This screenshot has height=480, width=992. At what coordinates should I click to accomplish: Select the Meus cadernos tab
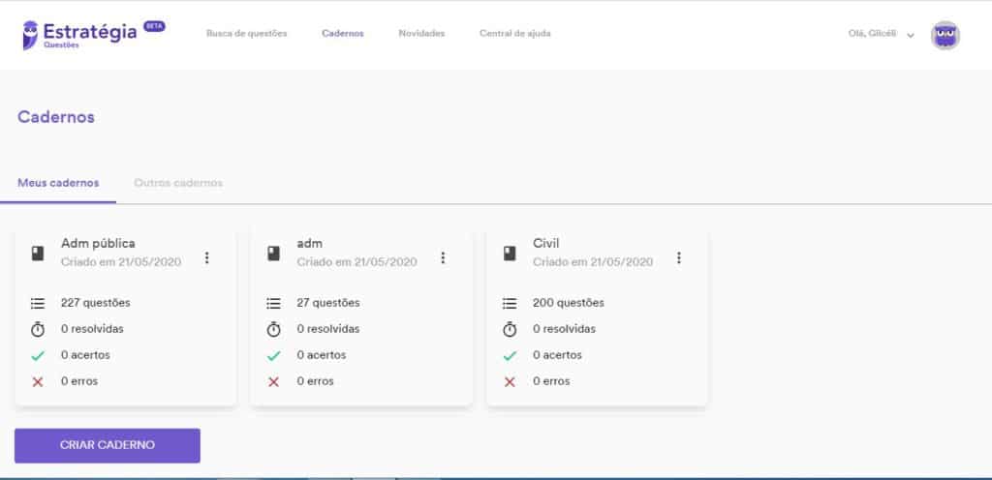click(x=58, y=183)
